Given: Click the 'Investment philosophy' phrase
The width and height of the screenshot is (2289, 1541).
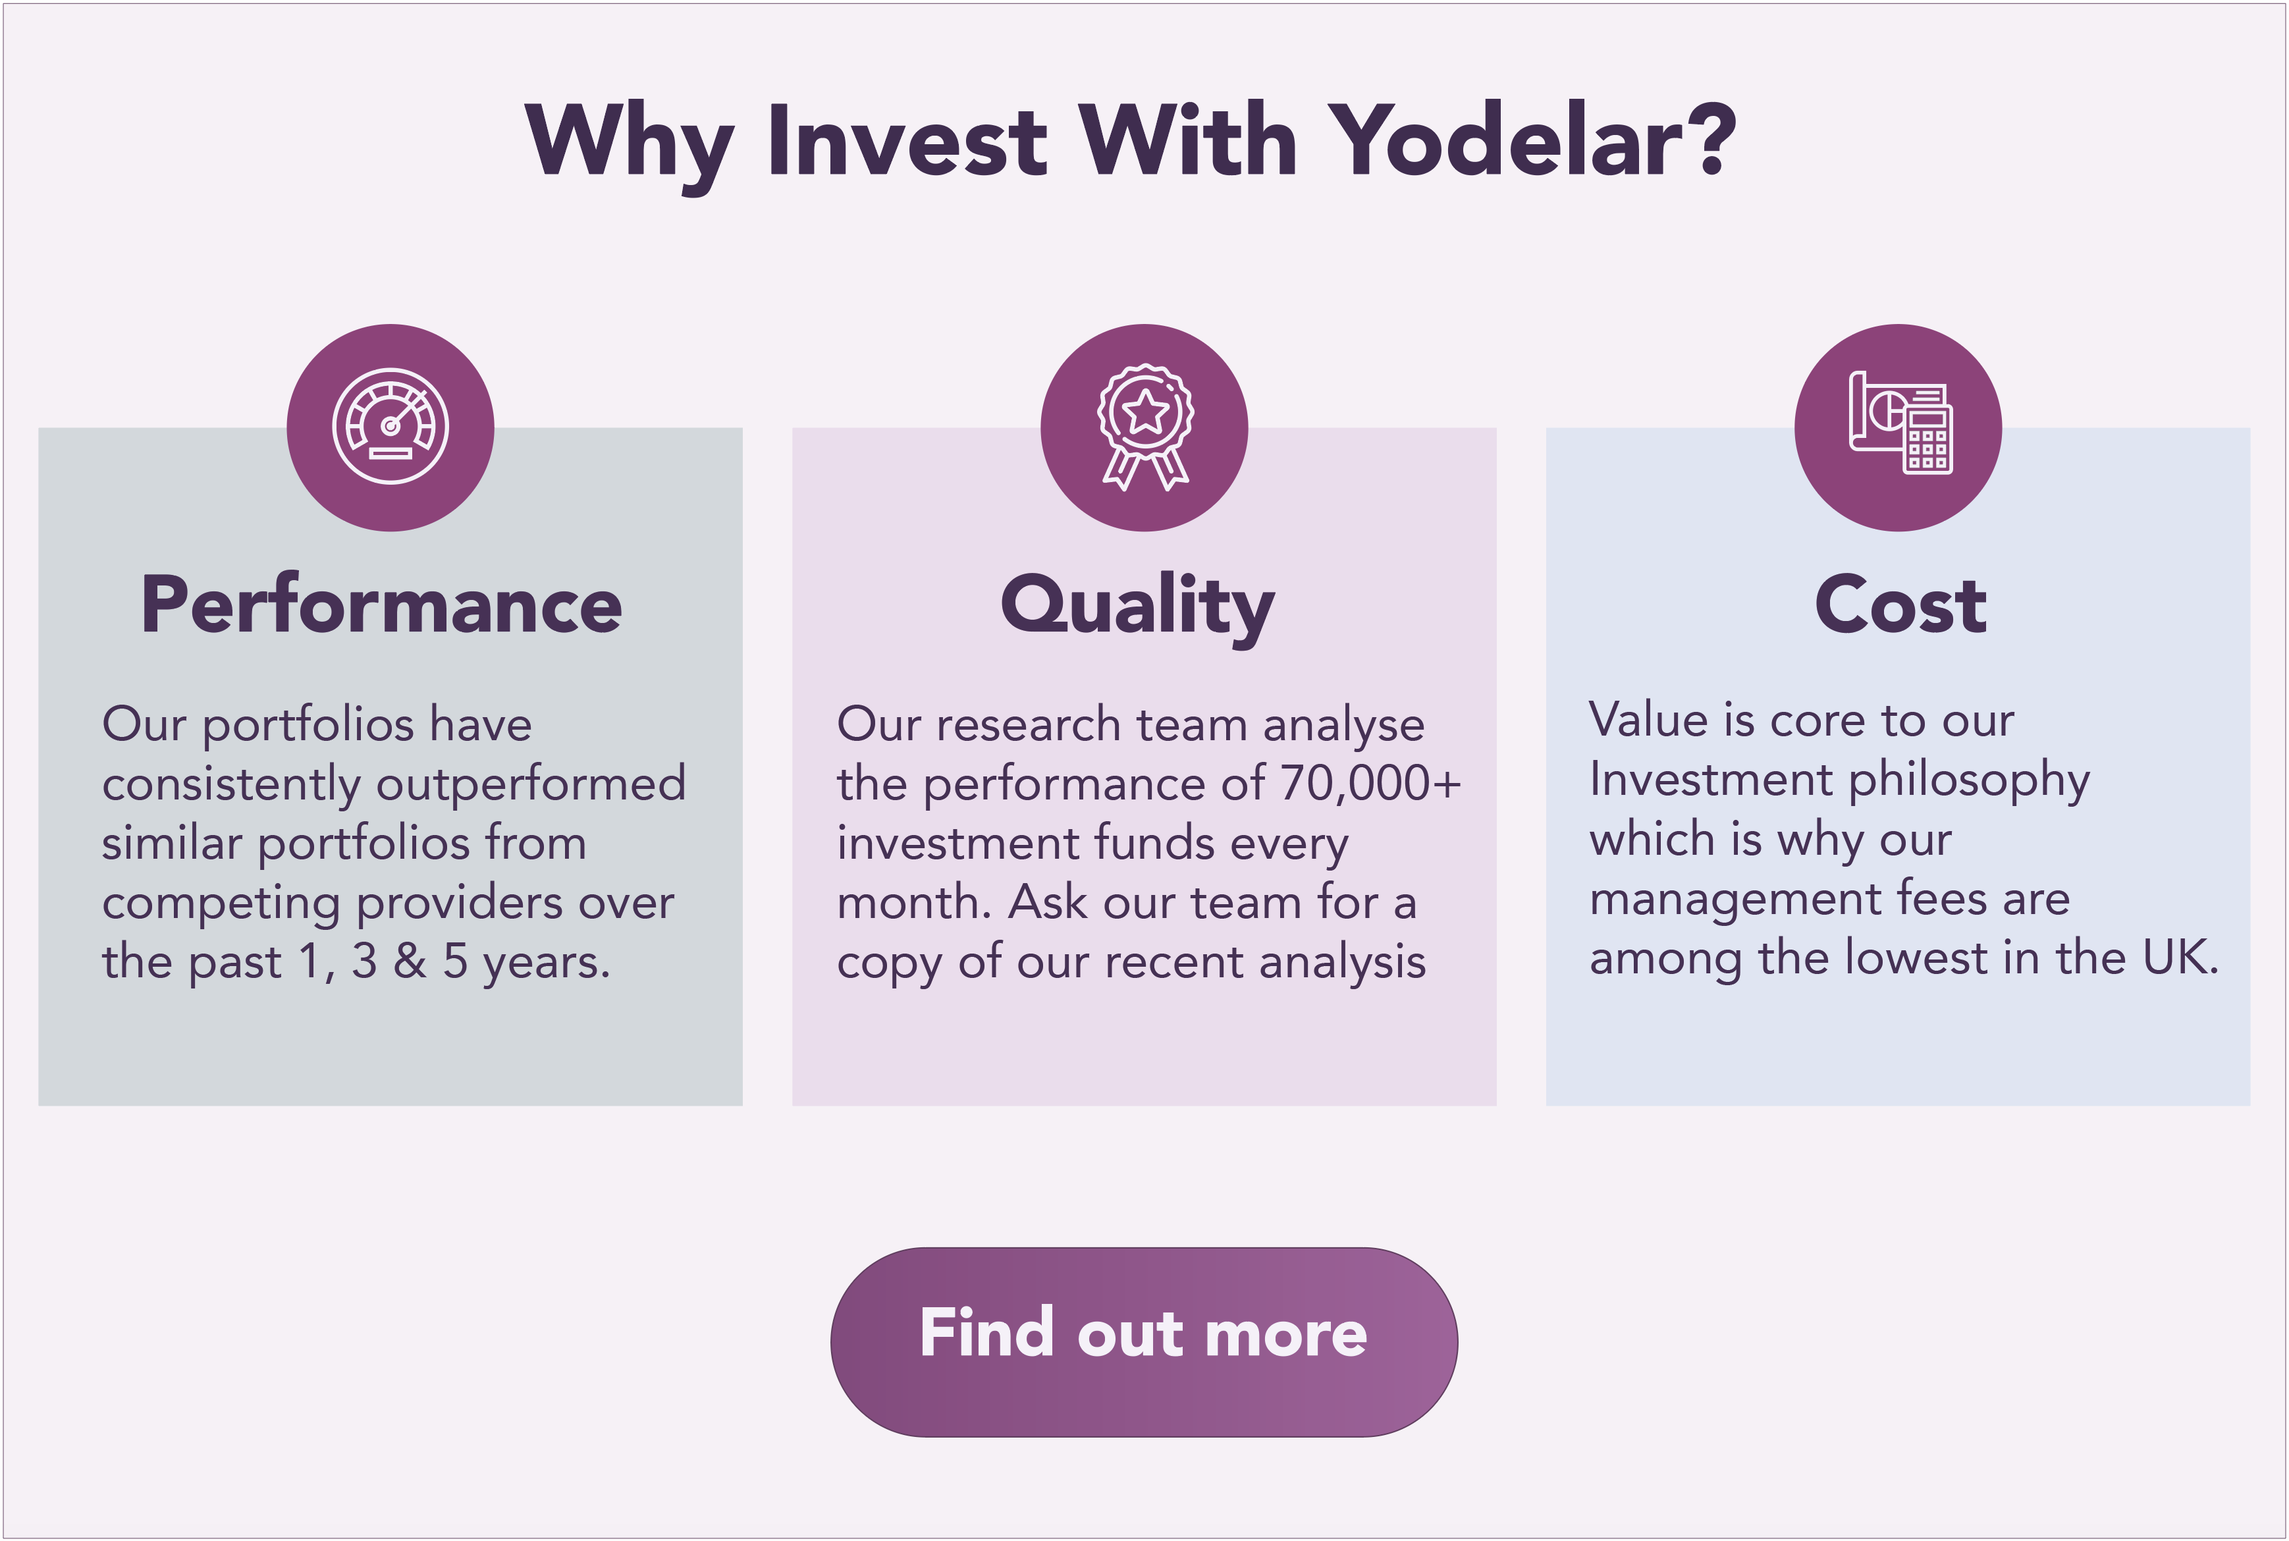Looking at the screenshot, I should (1839, 780).
